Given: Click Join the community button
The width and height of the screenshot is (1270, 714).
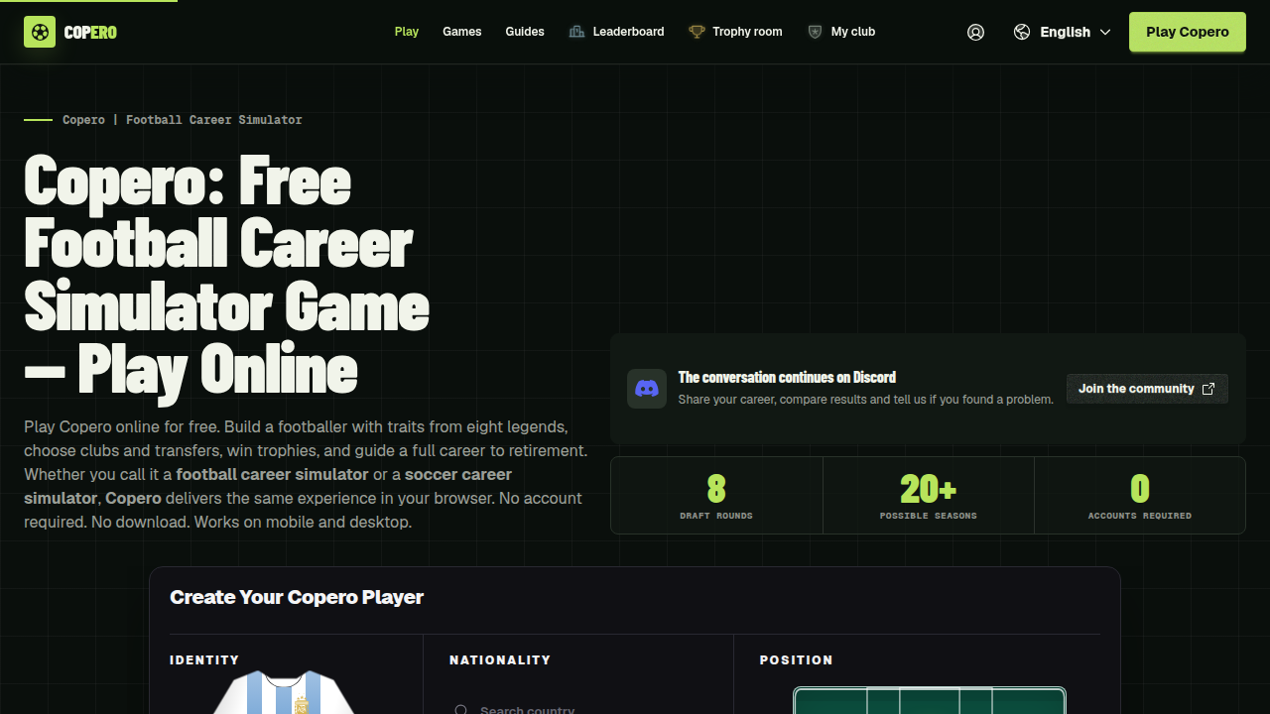Looking at the screenshot, I should coord(1147,389).
